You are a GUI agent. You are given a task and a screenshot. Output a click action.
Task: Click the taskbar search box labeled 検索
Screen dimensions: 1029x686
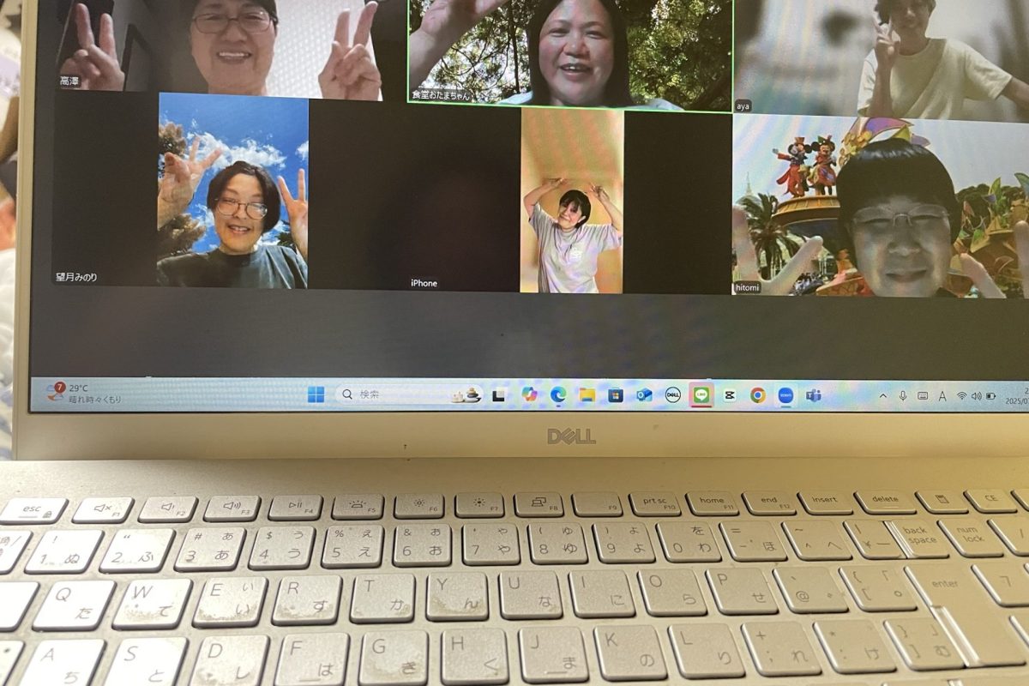(x=408, y=394)
